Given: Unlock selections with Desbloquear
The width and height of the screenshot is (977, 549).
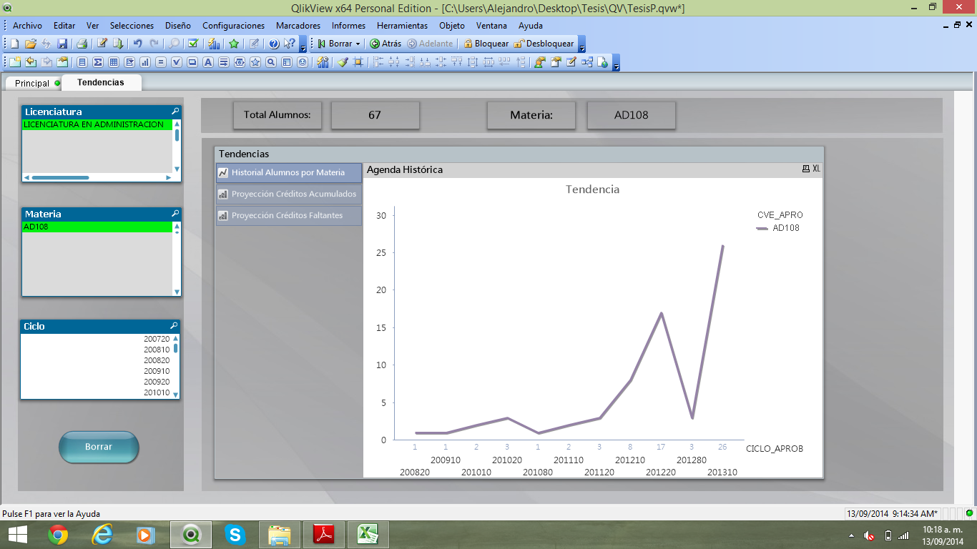Looking at the screenshot, I should tap(544, 44).
